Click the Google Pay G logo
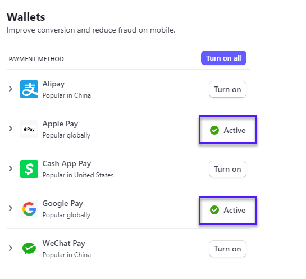Viewport: 306px width, 279px height. (29, 209)
